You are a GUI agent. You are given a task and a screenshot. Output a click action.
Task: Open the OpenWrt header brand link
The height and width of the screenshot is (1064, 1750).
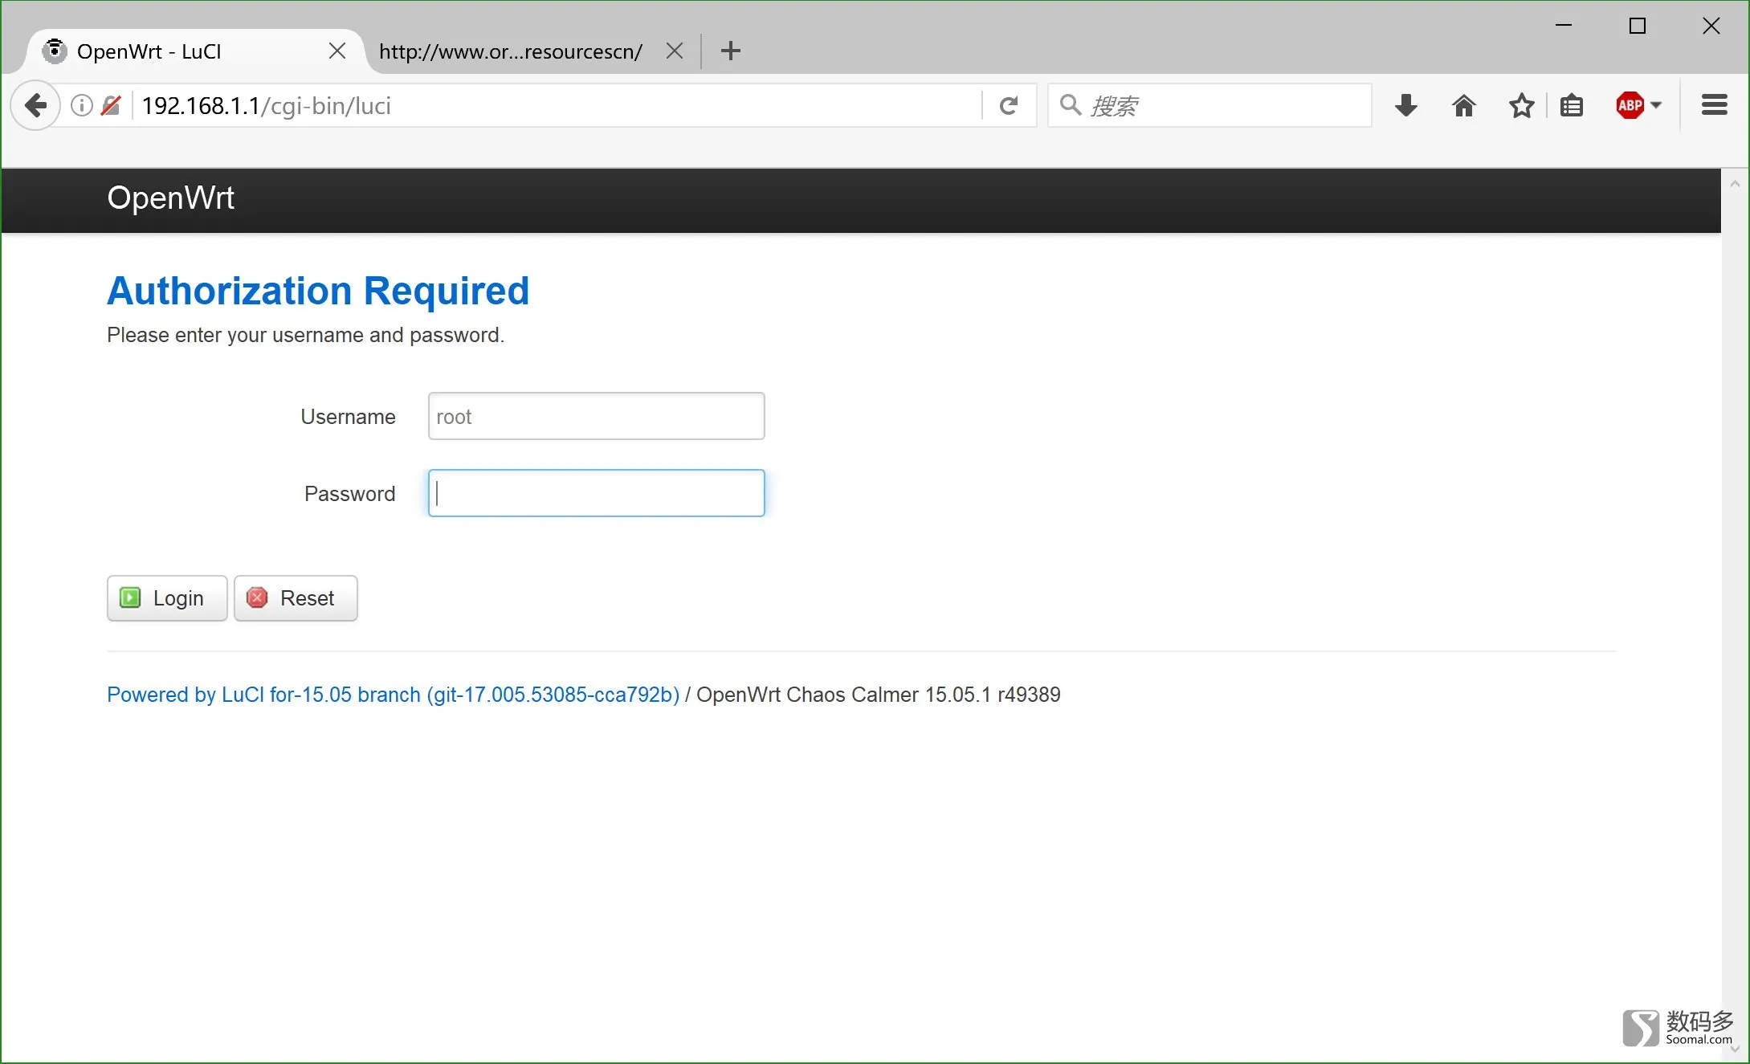(171, 198)
